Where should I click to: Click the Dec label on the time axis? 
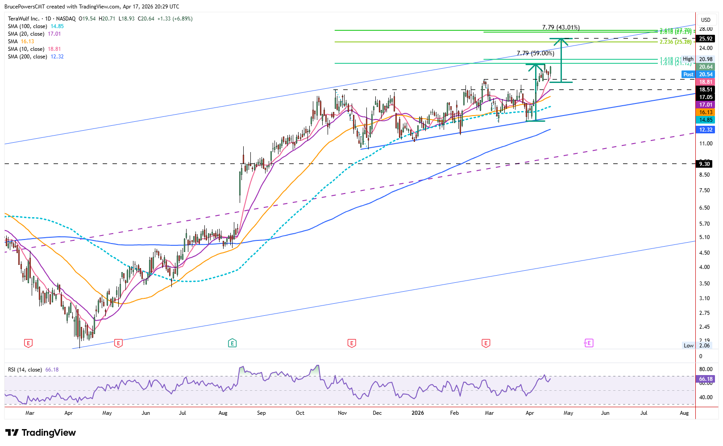coord(377,413)
